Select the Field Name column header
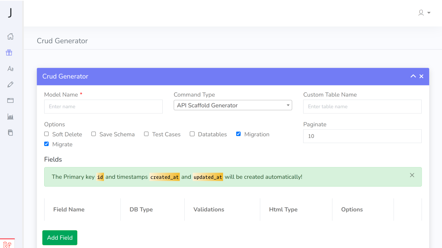This screenshot has height=248, width=442. 69,209
